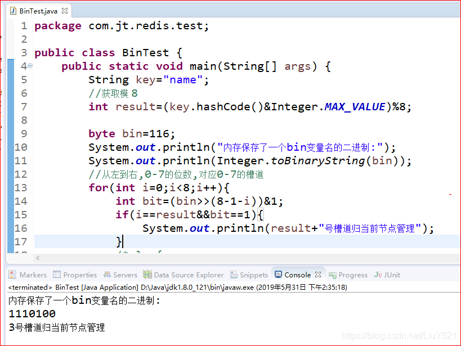
Task: Click the comment on line 12 about 槽道
Action: tap(176, 174)
